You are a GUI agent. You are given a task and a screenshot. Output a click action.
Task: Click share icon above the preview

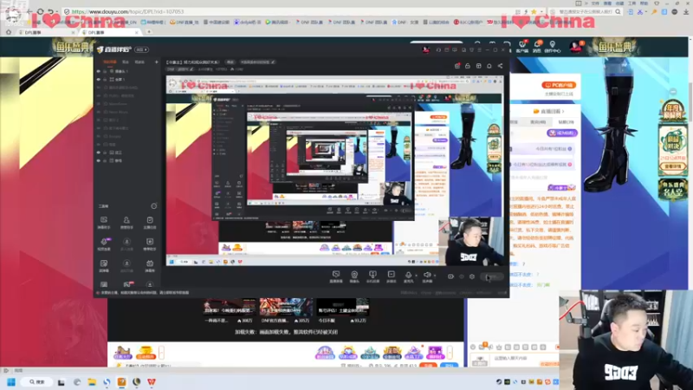tap(501, 66)
